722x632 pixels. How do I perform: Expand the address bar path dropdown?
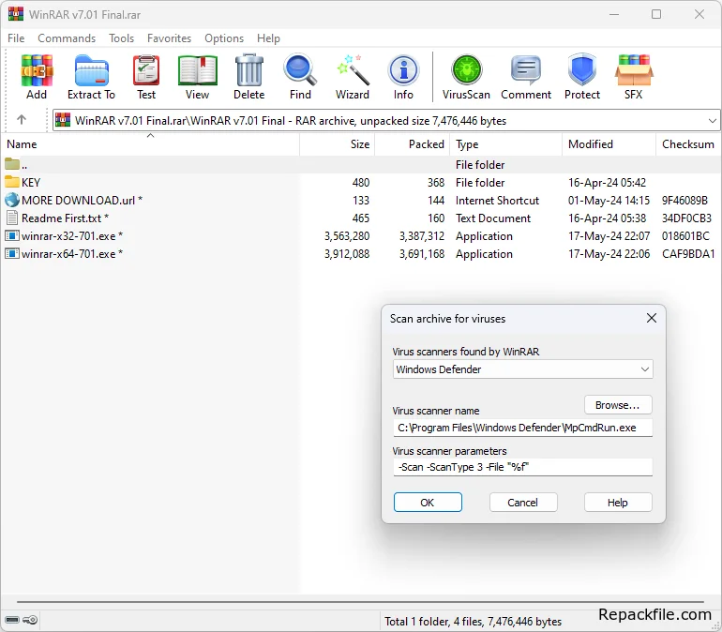[713, 121]
